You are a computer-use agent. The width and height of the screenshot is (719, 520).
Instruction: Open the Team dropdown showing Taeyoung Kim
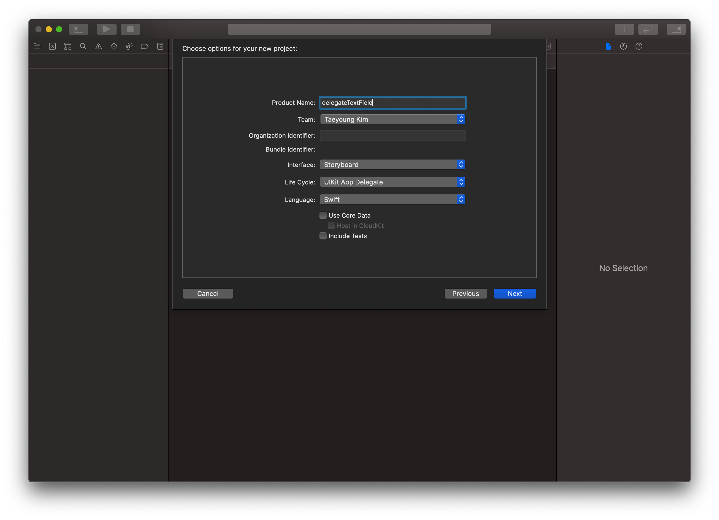392,119
